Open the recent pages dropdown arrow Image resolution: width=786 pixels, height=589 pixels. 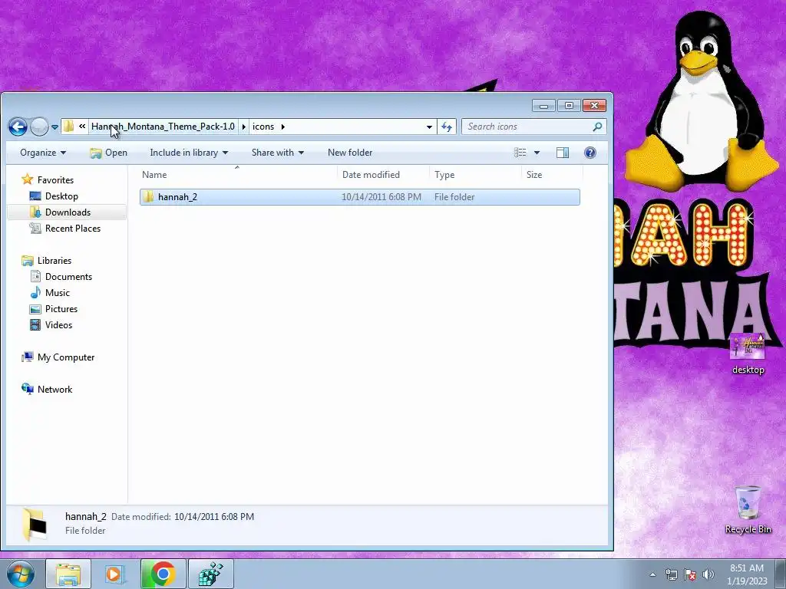coord(54,127)
